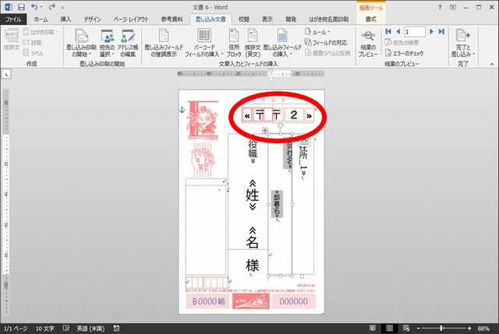Click the tab selector box left of ruler
Viewport: 499px width, 334px height.
[6, 75]
